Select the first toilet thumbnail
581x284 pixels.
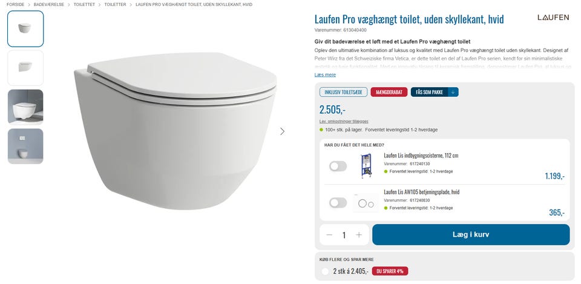[x=25, y=28]
